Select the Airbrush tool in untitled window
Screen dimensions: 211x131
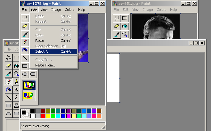pos(9,90)
